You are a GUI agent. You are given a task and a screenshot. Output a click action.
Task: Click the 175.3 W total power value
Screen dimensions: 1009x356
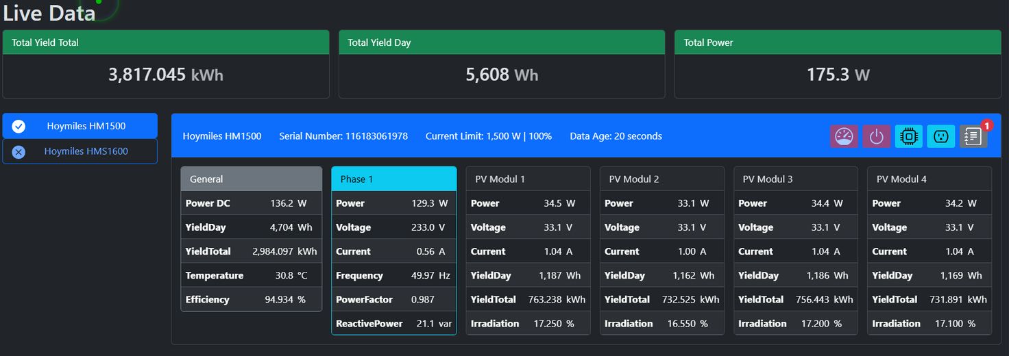tap(838, 75)
